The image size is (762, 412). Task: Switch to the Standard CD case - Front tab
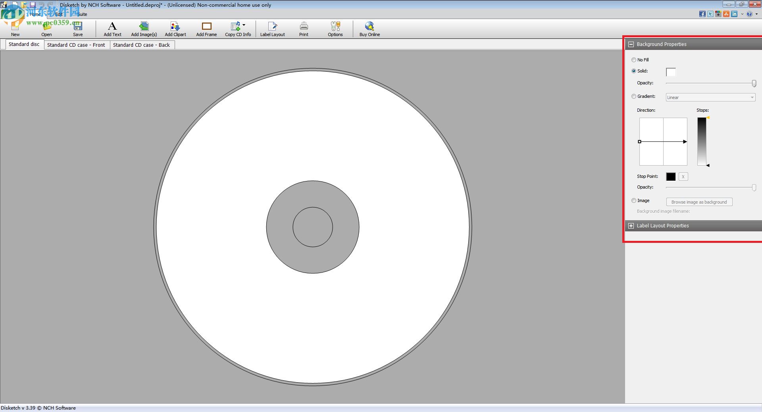click(76, 45)
